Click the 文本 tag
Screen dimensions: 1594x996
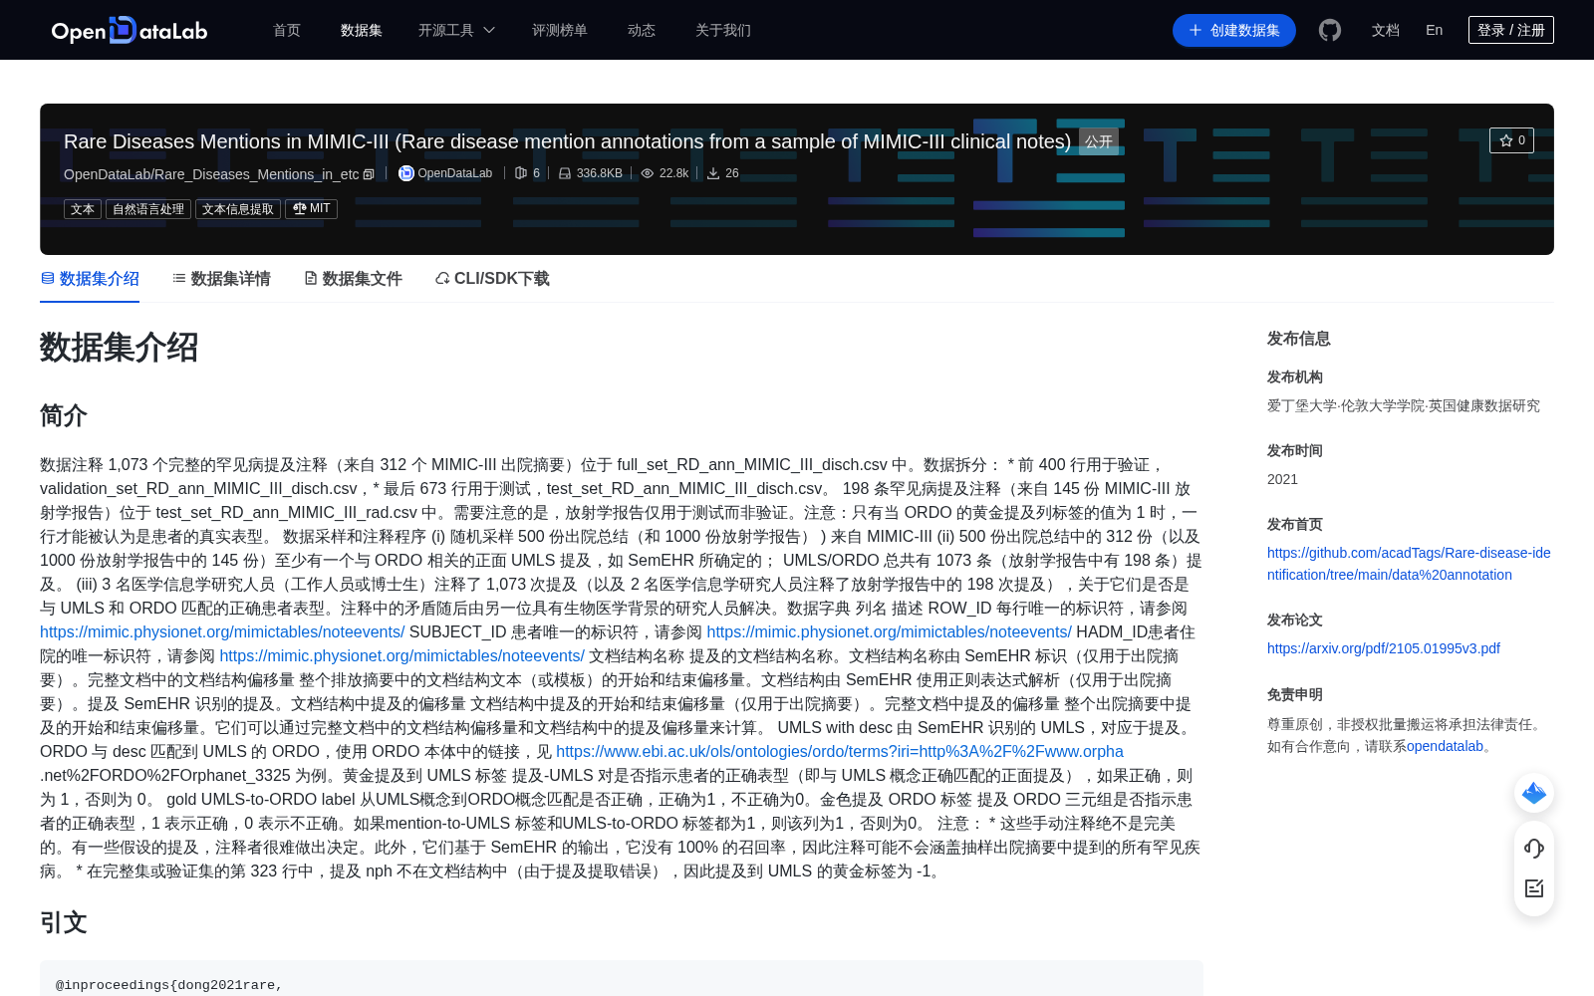click(83, 209)
